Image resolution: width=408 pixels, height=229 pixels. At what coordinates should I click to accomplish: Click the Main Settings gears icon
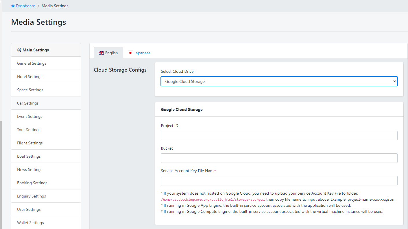[19, 50]
